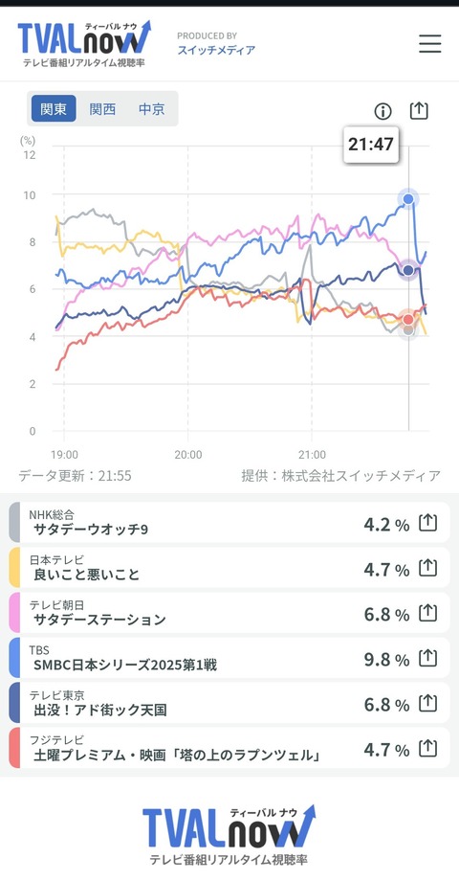Open the 土曜プレミアム 塔の上のラプンツェル row
This screenshot has height=881, width=459.
click(x=229, y=747)
